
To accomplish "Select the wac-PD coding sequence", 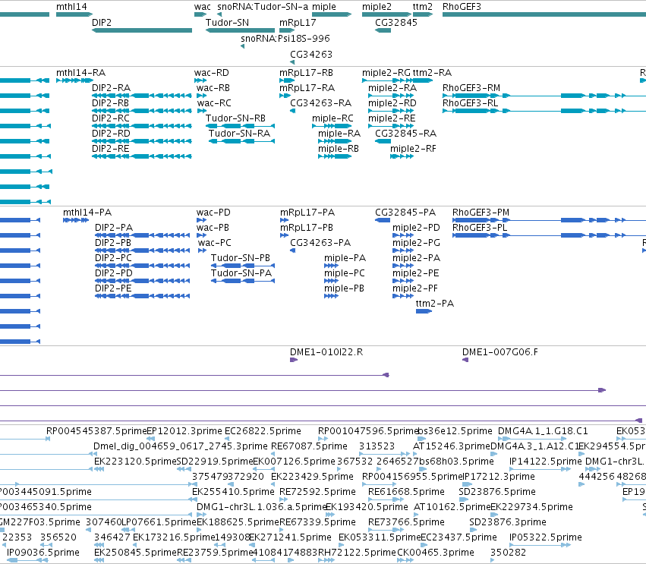I will [x=201, y=220].
